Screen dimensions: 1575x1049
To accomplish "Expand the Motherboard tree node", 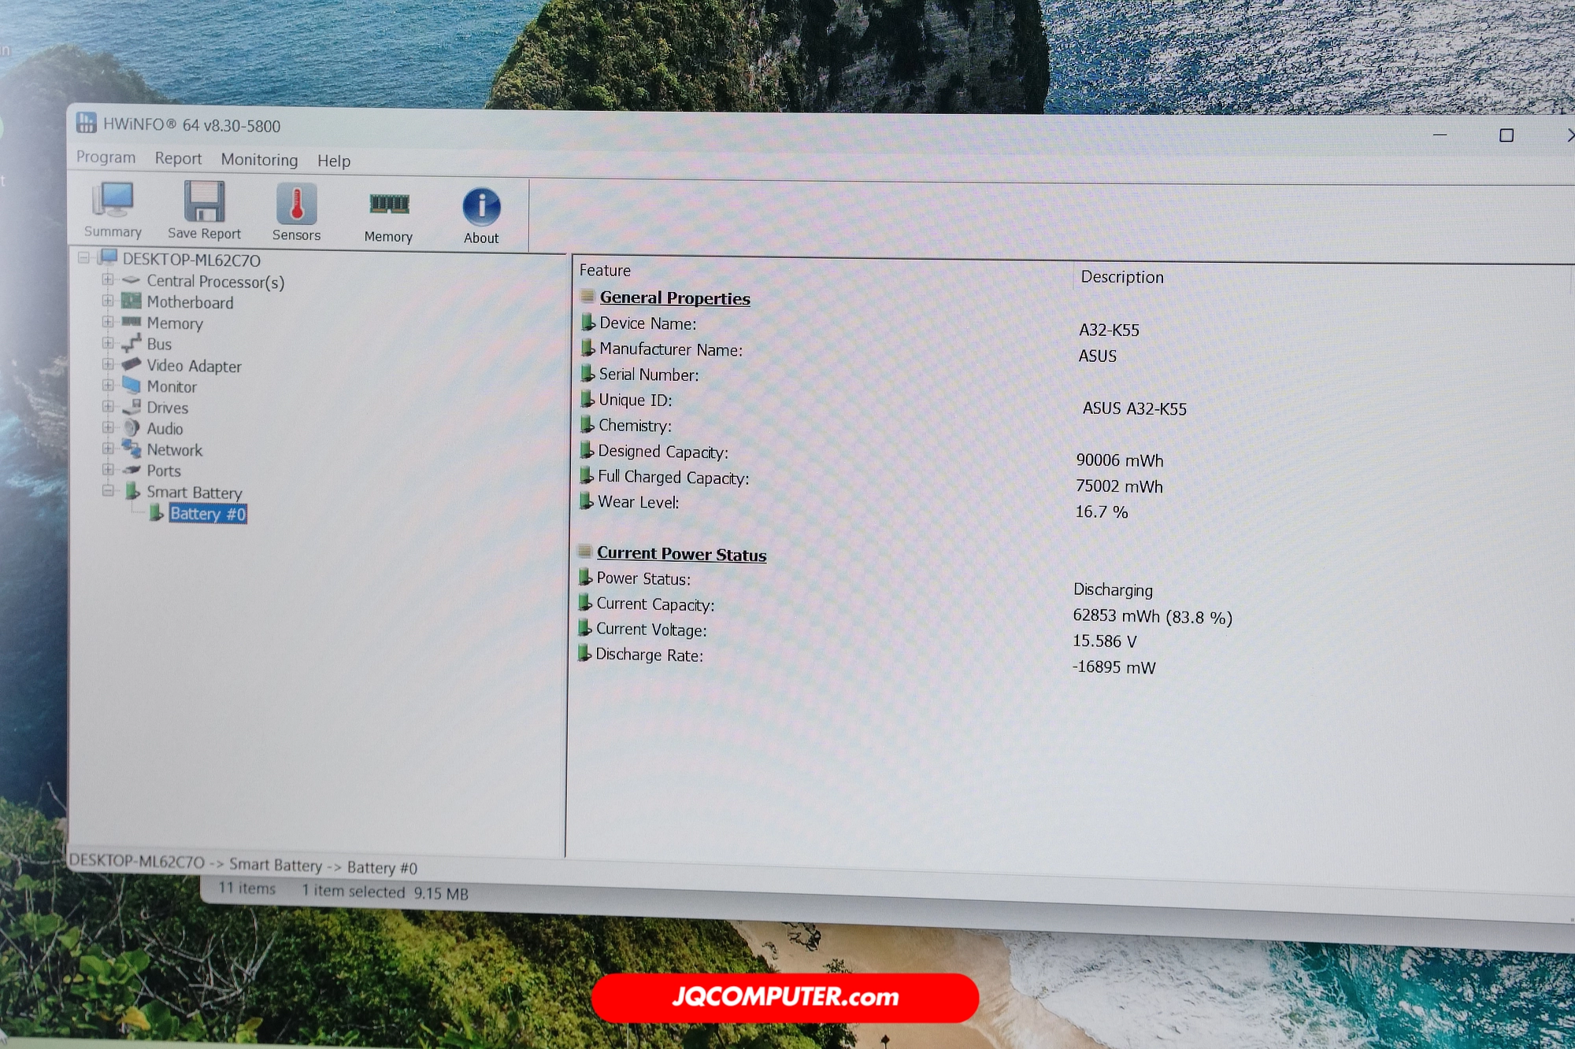I will 108,301.
